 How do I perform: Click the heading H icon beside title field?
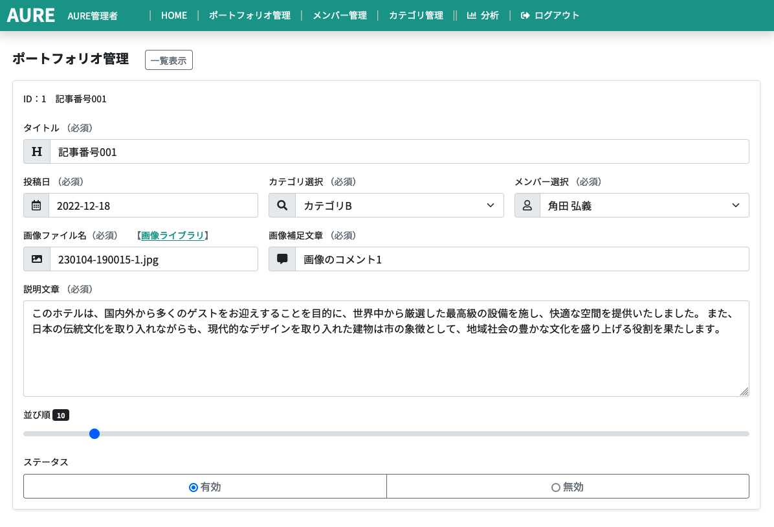point(37,151)
